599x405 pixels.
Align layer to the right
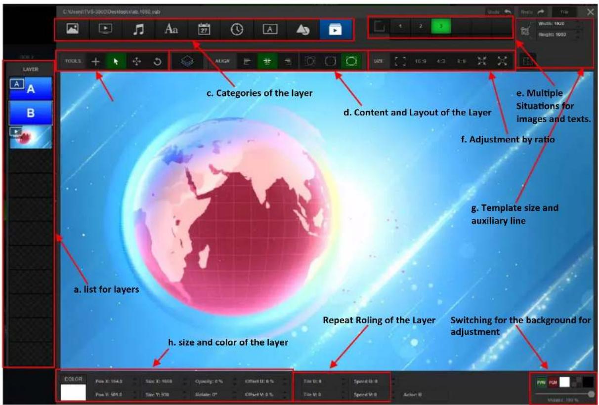288,62
